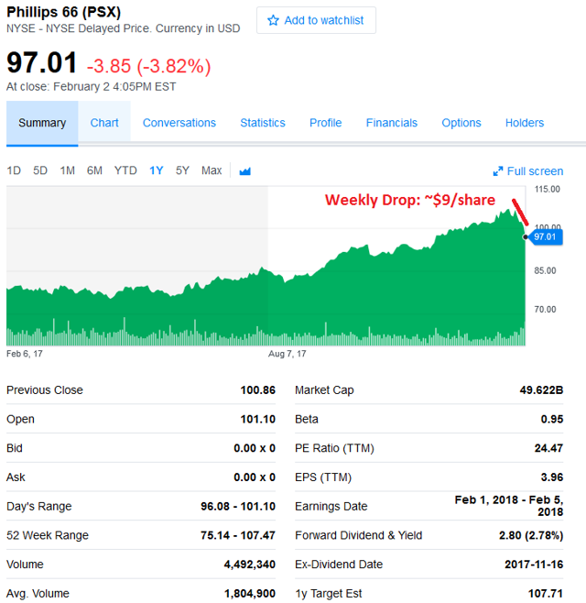Click the -3.85 (-3.82%) change value

[148, 66]
